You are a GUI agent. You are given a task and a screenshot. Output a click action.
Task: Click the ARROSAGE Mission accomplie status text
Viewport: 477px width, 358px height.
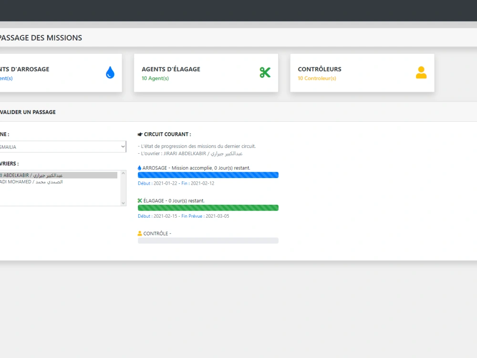(x=196, y=168)
